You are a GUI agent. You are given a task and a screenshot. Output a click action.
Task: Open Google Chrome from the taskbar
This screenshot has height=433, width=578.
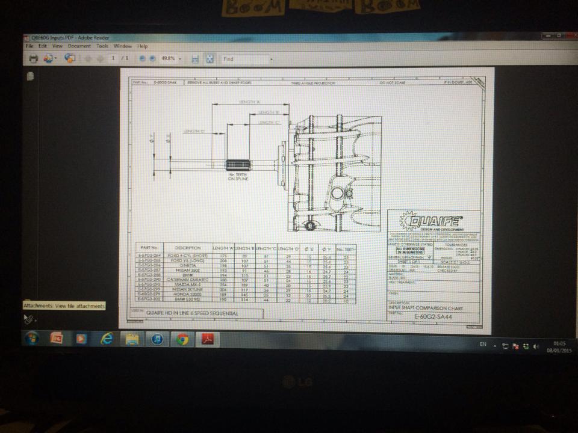click(182, 339)
